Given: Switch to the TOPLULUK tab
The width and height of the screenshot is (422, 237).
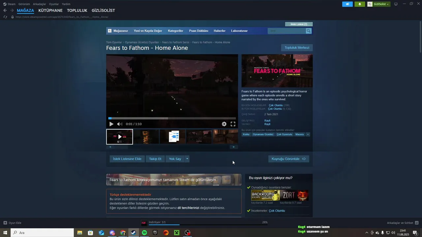Looking at the screenshot, I should coord(77,11).
